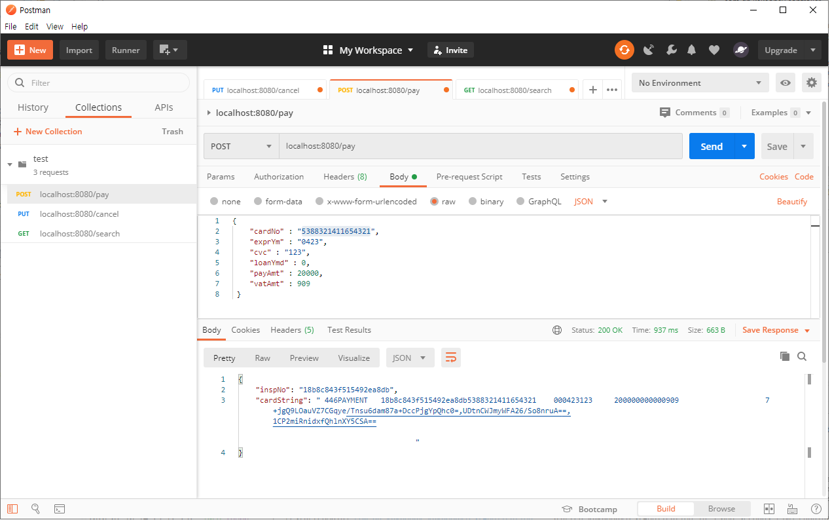Search in the response body
This screenshot has height=520, width=832.
802,356
